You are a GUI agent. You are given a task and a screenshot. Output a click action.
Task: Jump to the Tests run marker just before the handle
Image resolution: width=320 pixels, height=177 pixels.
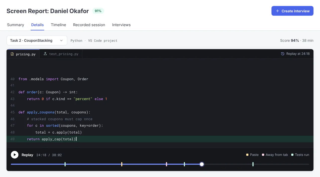click(x=184, y=164)
